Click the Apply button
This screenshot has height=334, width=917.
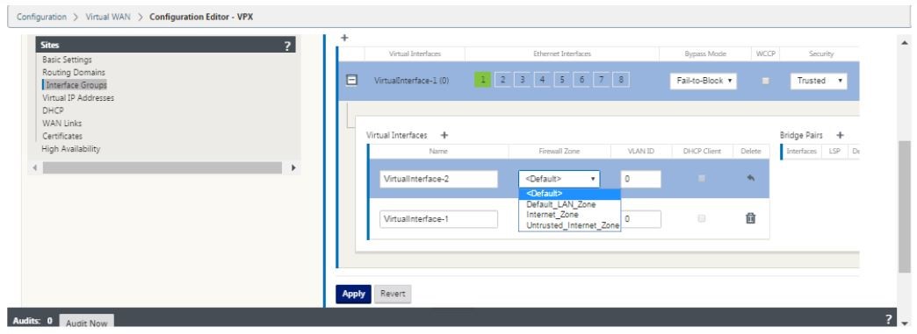coord(353,294)
